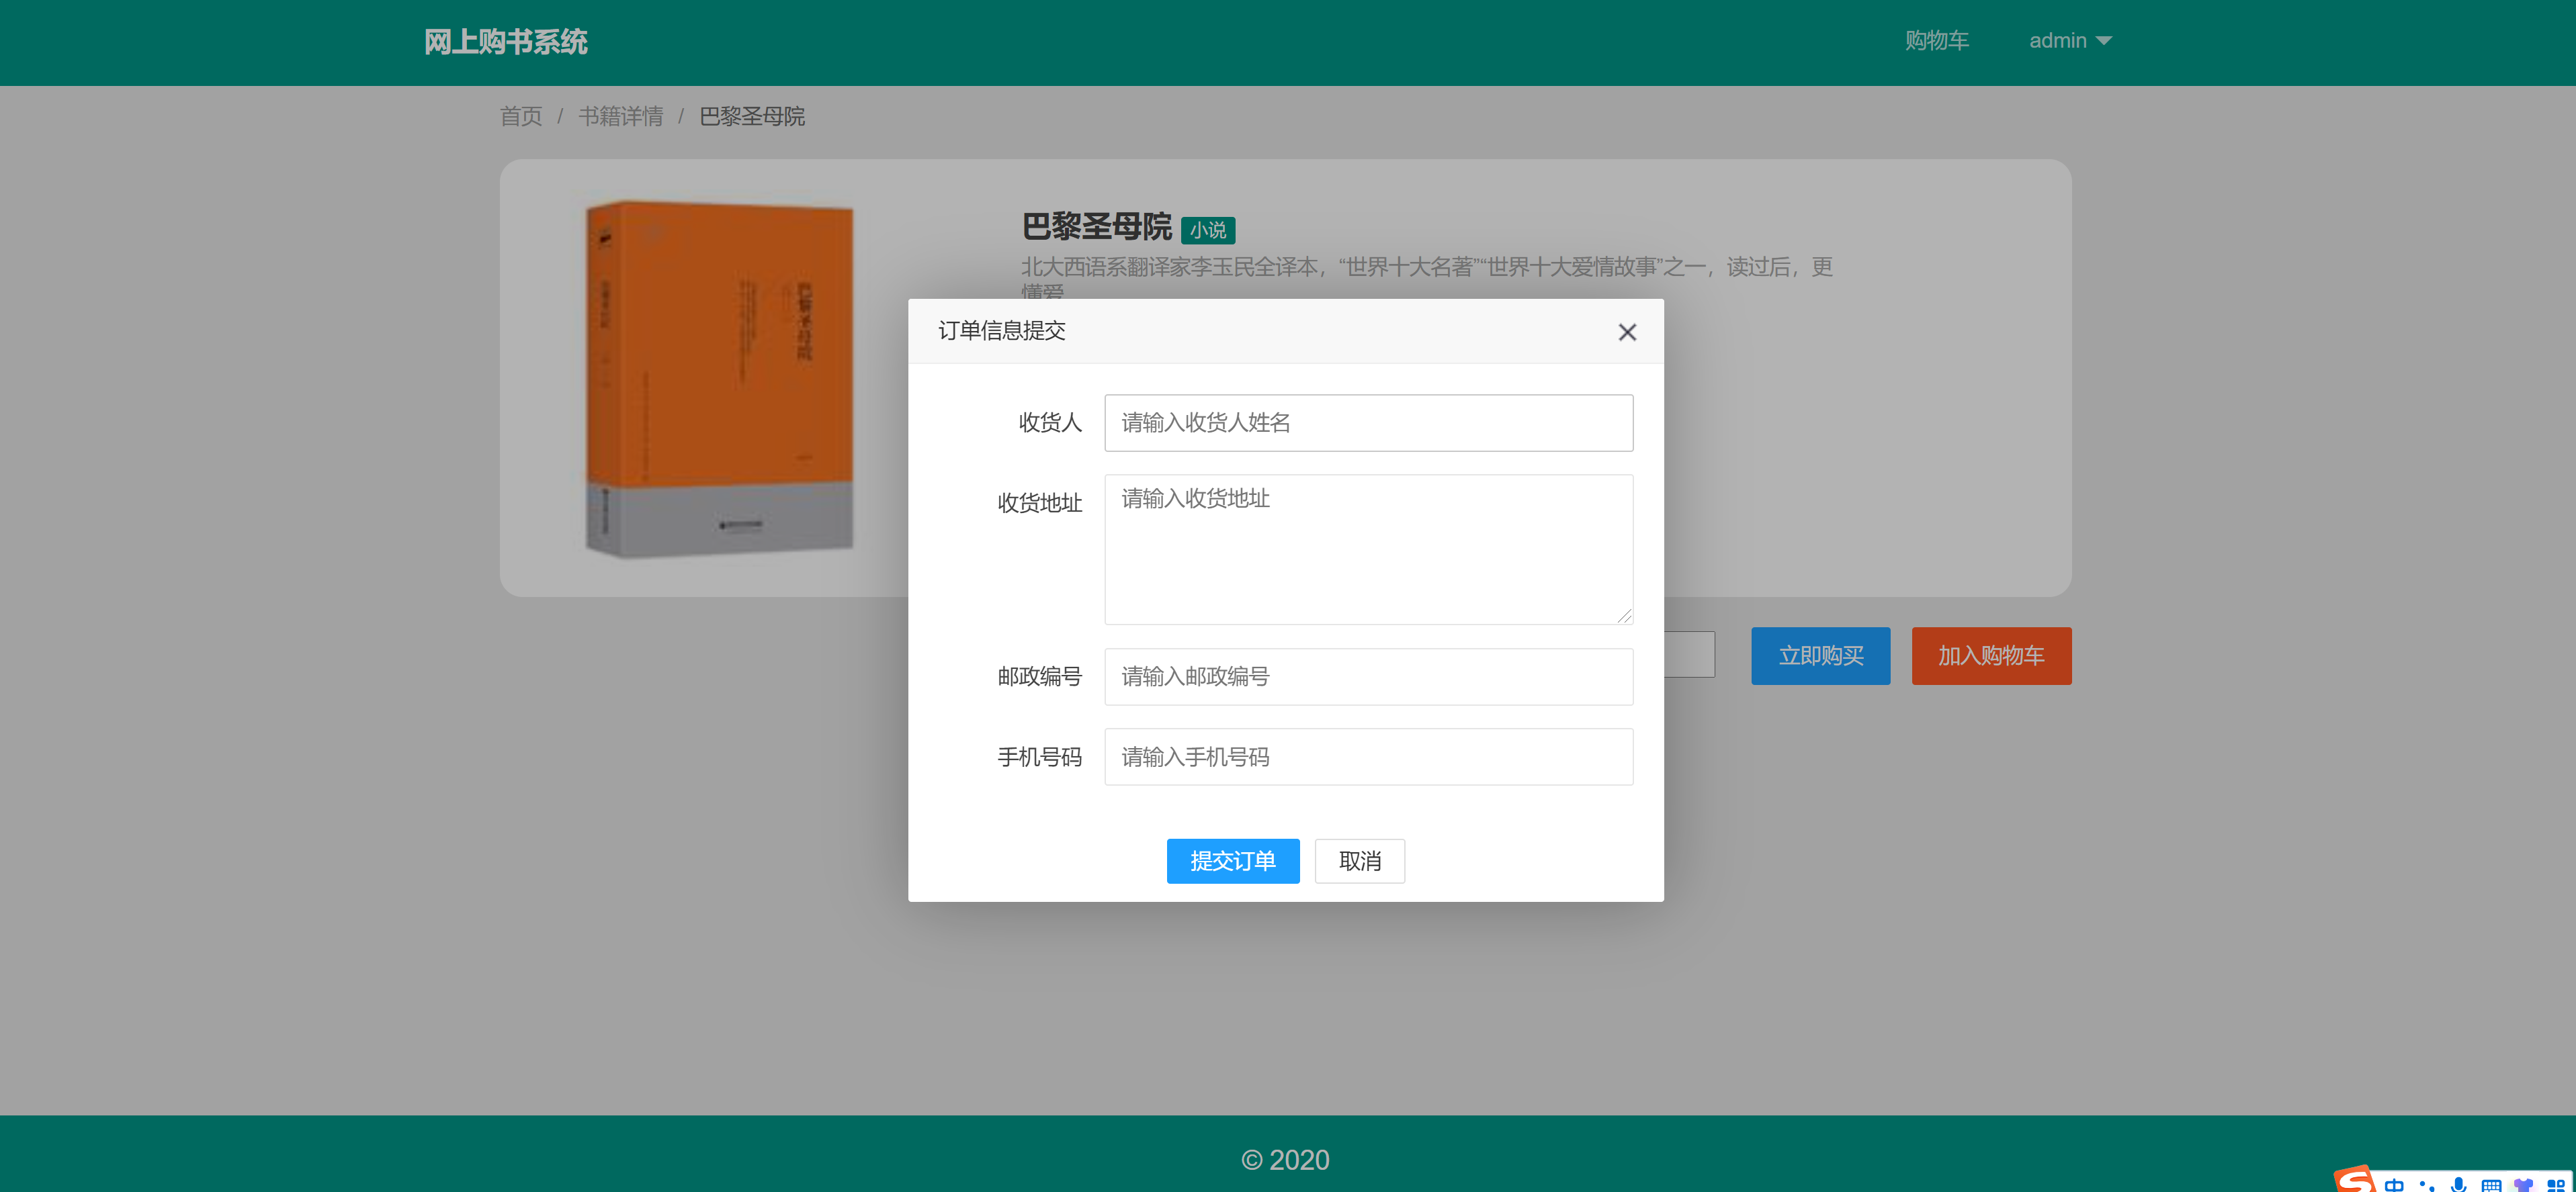Go to 首页 in the breadcrumb

click(520, 117)
